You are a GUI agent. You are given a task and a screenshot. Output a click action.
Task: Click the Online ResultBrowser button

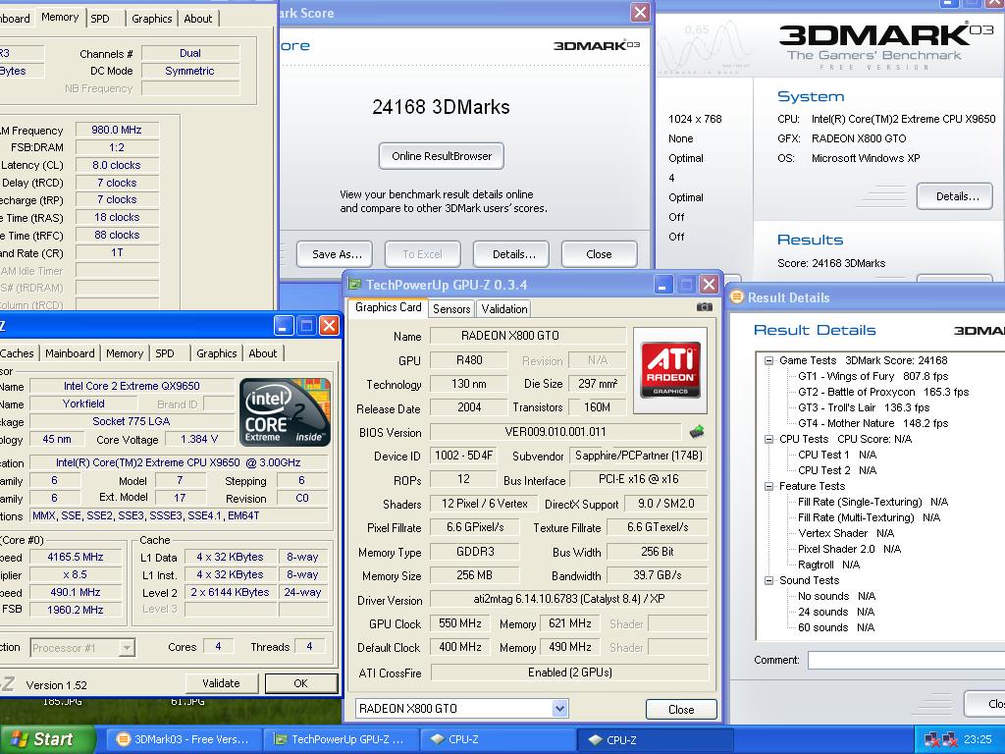pyautogui.click(x=442, y=156)
